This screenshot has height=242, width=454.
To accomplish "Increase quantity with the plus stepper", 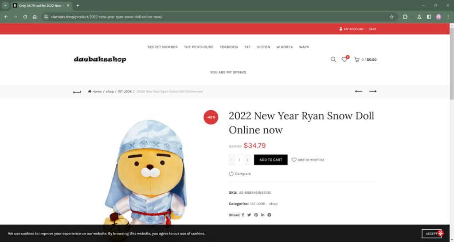I will [x=247, y=160].
